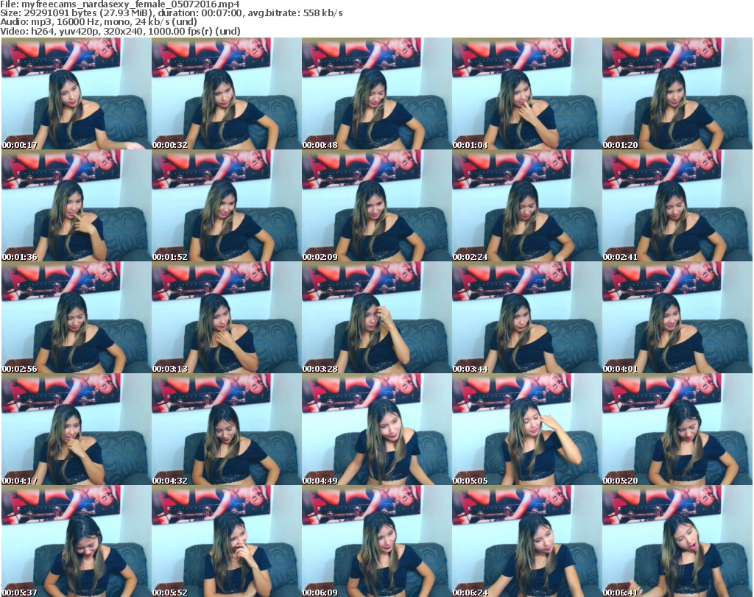
Task: Select the thumbnail stamped 00:03:44
Action: [x=526, y=318]
